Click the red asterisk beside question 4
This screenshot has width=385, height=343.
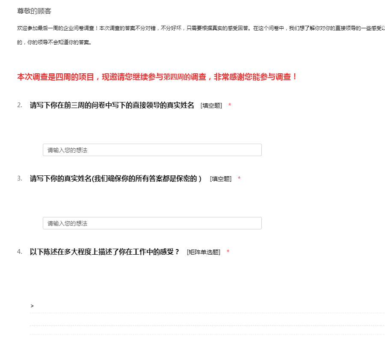click(x=228, y=253)
